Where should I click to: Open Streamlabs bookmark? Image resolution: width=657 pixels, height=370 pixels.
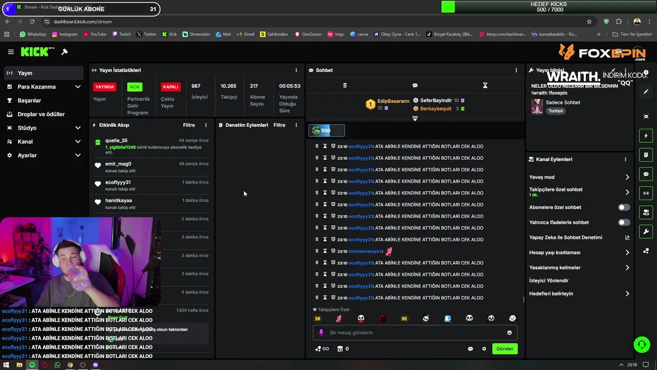point(196,34)
